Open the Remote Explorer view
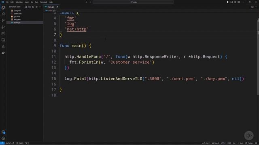This screenshot has width=259, height=145. [x=3, y=40]
